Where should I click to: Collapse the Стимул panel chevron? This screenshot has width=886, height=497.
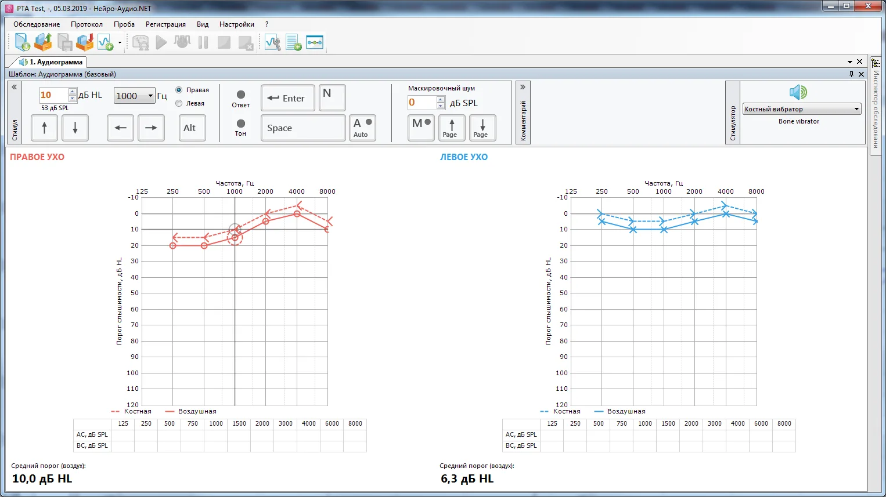tap(15, 87)
